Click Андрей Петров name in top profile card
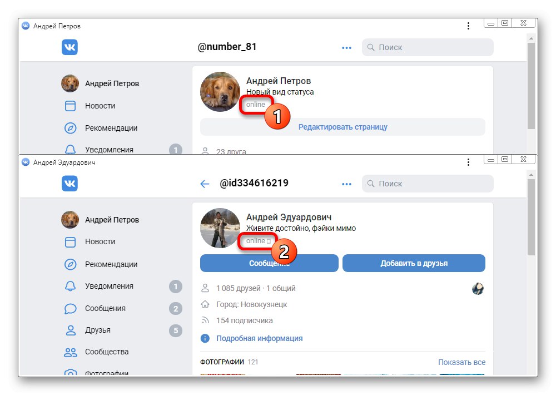This screenshot has height=395, width=556. pos(279,81)
